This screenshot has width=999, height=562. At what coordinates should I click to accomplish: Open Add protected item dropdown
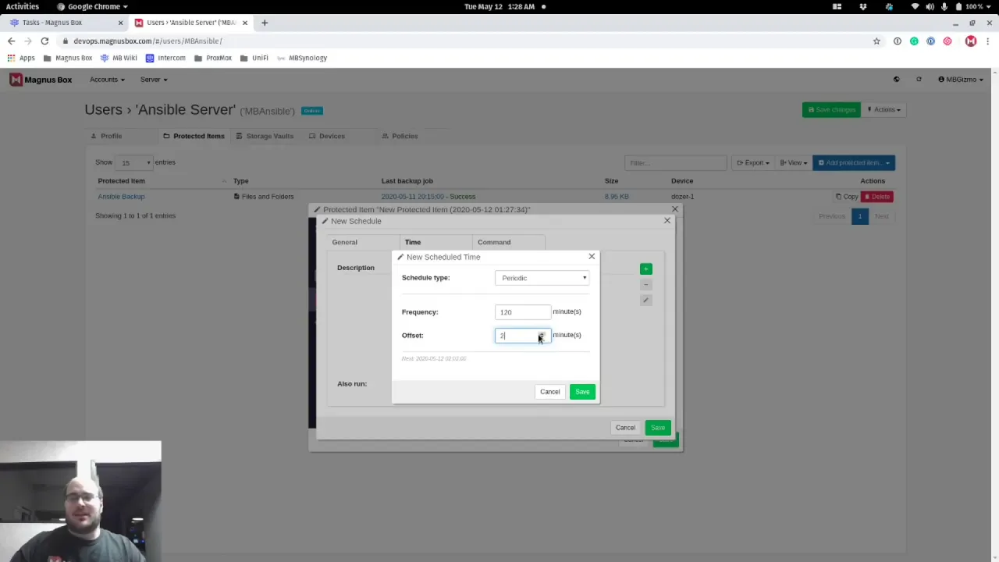click(x=854, y=163)
